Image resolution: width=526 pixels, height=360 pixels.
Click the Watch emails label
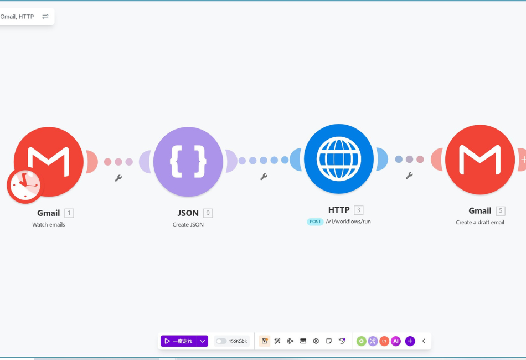click(x=49, y=224)
